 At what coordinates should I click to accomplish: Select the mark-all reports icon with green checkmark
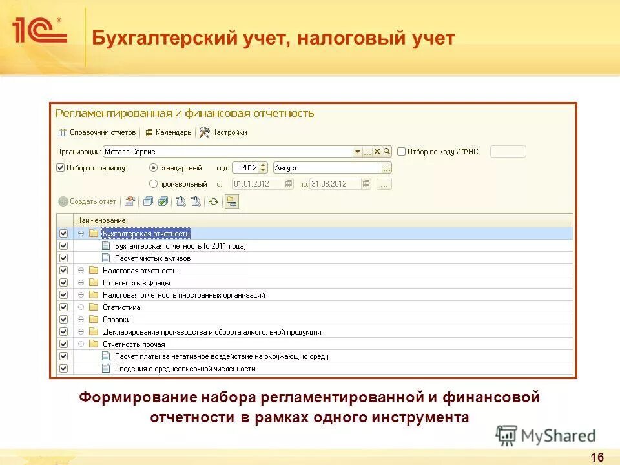(x=163, y=201)
